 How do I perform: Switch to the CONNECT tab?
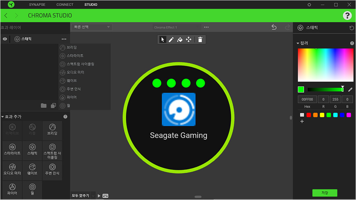[x=65, y=4]
